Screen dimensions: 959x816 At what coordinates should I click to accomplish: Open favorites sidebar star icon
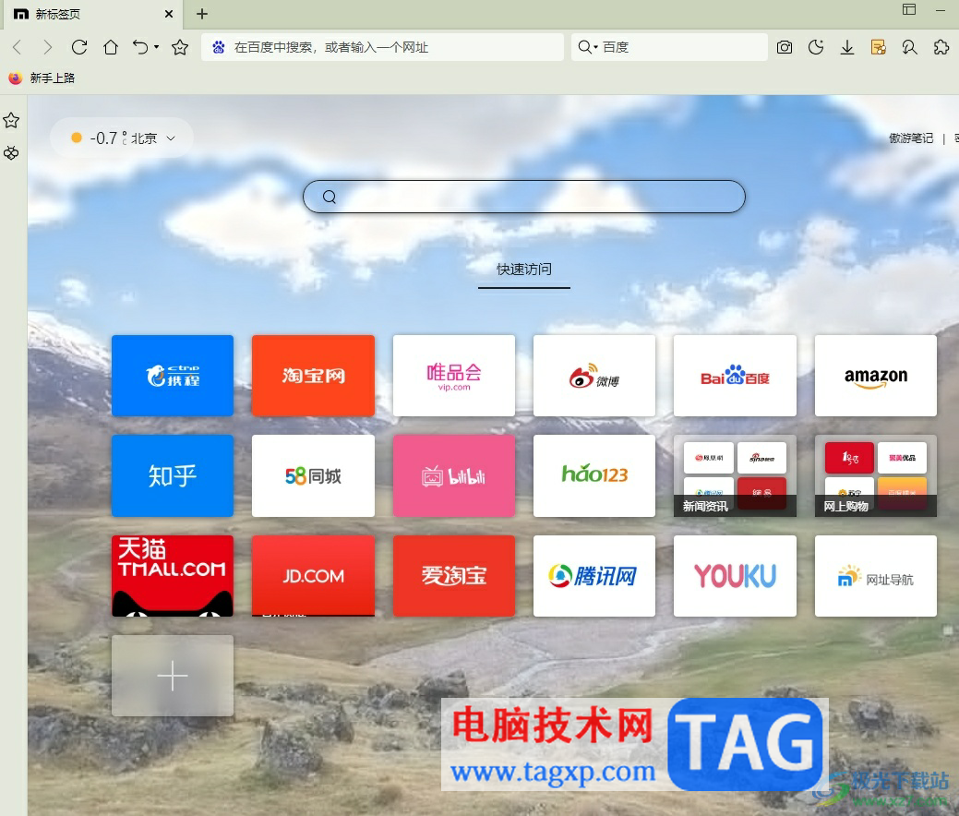point(11,121)
